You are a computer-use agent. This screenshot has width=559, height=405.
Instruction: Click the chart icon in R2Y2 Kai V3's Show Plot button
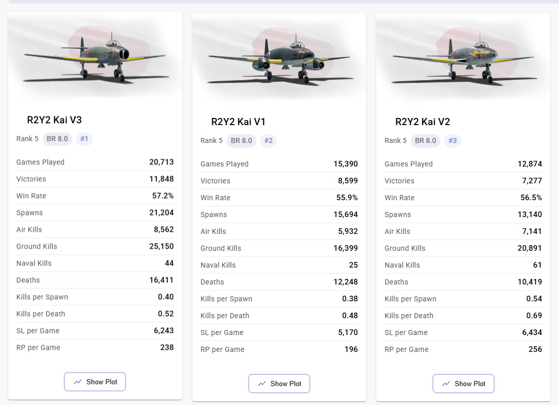point(78,382)
